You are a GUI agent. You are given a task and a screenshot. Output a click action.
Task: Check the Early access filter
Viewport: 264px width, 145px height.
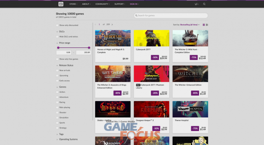coord(57,81)
